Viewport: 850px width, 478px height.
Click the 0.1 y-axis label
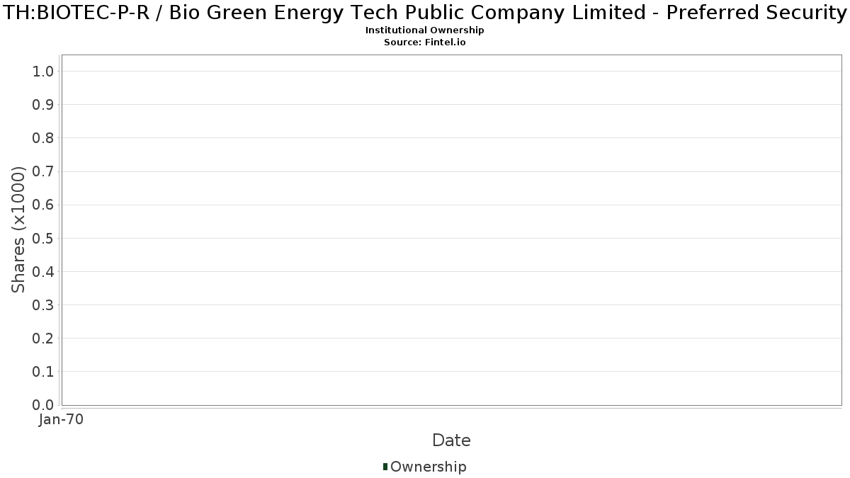pos(43,372)
